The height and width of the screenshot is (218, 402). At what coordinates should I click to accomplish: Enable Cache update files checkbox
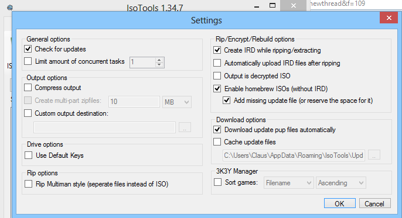coord(217,141)
